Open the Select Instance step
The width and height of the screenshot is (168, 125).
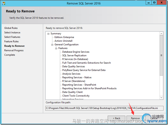pos(12,32)
